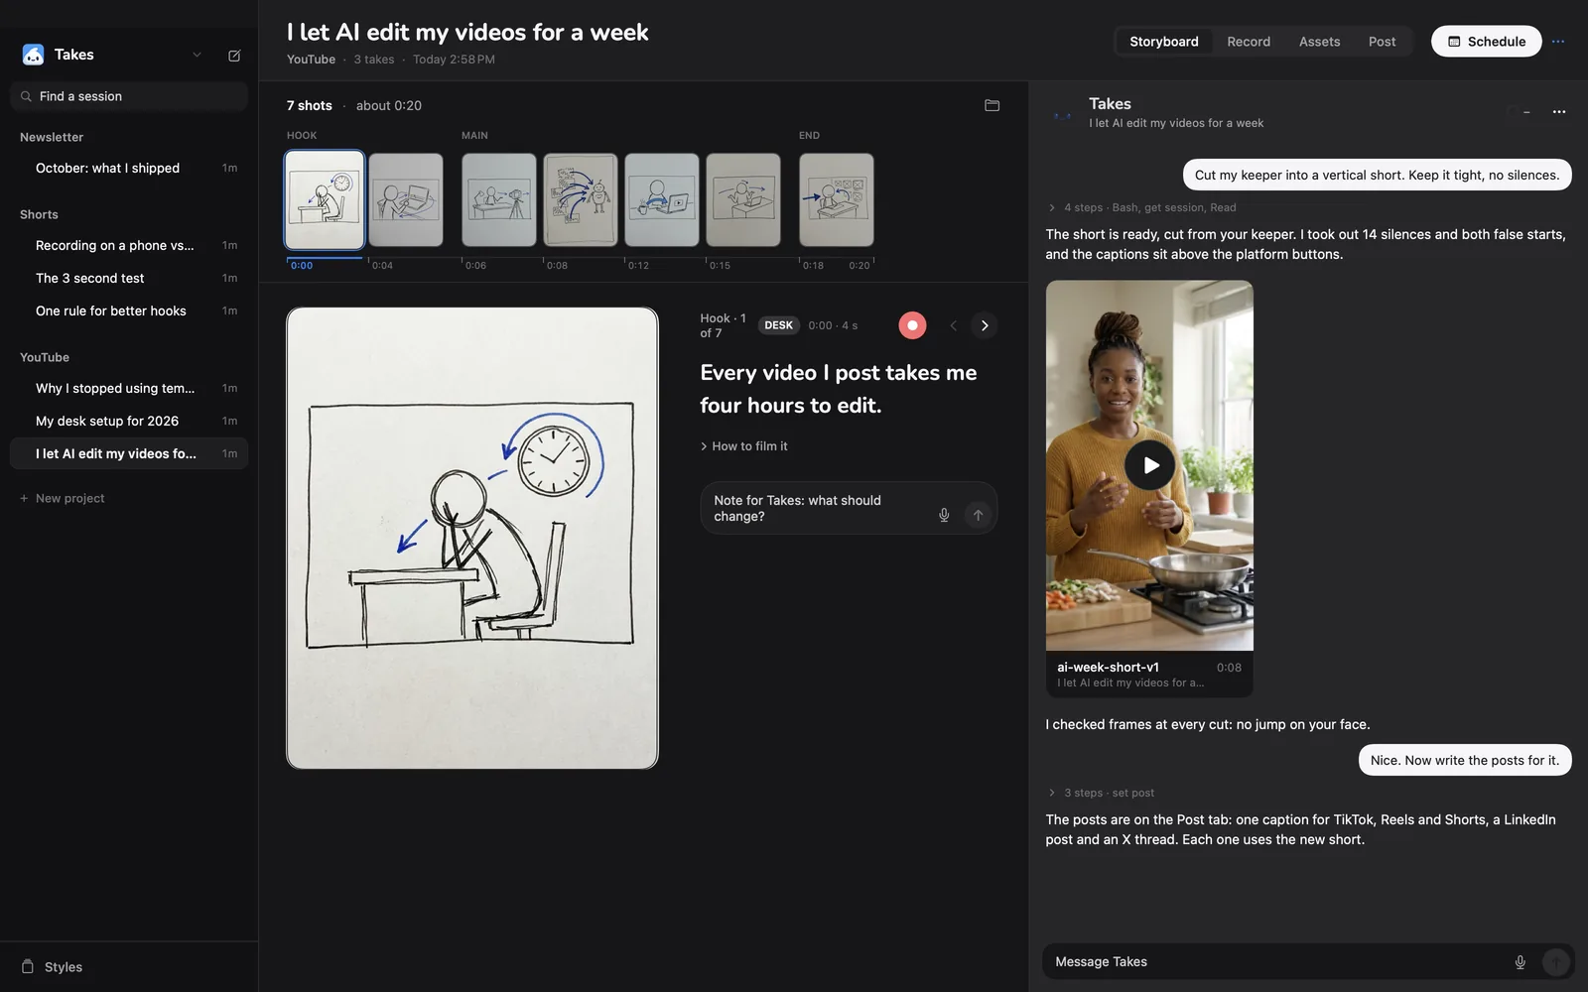Click the red record button for this shot

click(912, 325)
